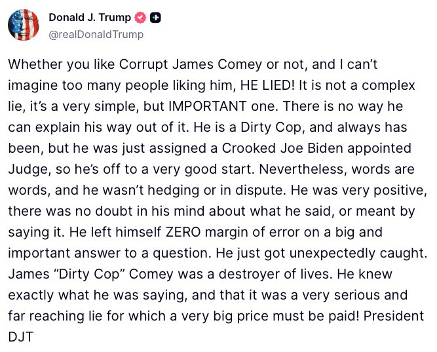This screenshot has height=352, width=437.
Task: Click the words 'destroyer of lives'
Action: [x=276, y=275]
